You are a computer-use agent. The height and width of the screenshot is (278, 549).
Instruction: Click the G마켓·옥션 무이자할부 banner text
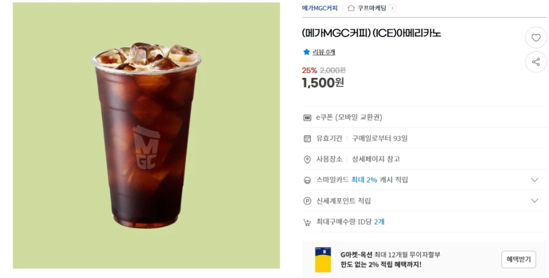390,260
